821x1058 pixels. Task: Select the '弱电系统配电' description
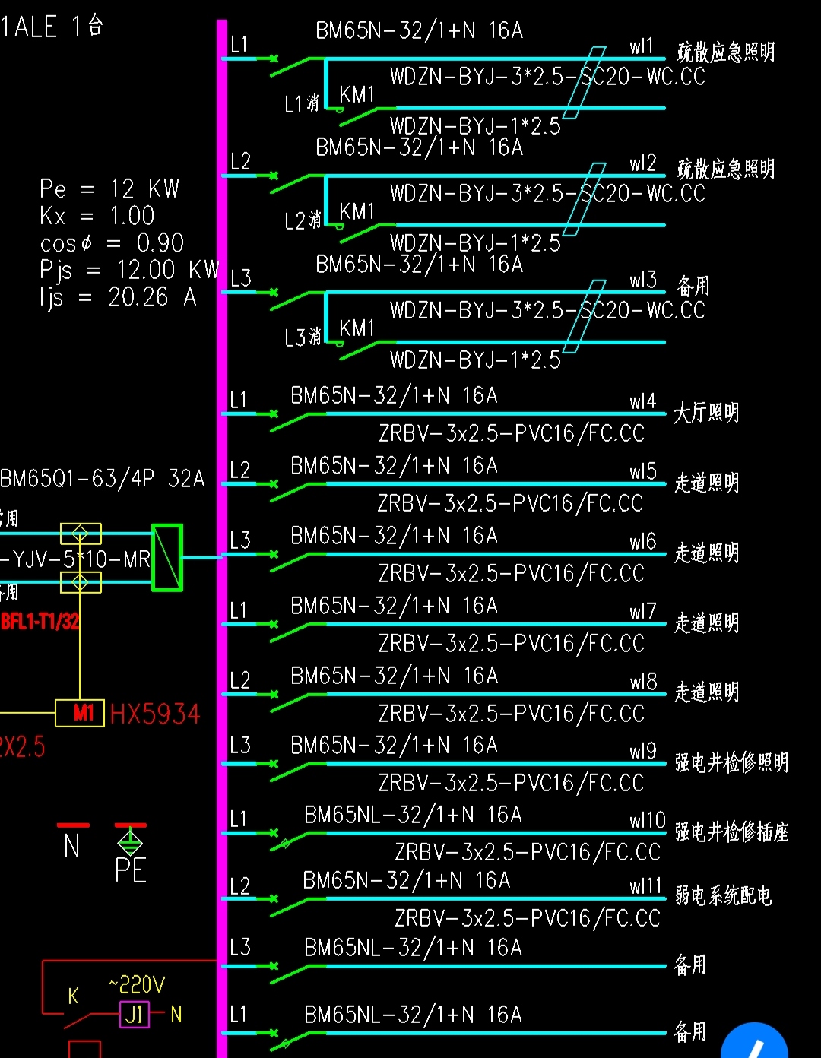[x=723, y=896]
